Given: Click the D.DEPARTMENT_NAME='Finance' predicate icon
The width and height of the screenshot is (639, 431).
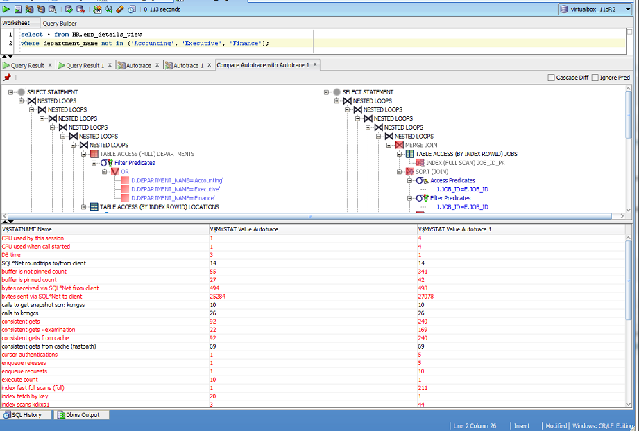Looking at the screenshot, I should pos(125,198).
